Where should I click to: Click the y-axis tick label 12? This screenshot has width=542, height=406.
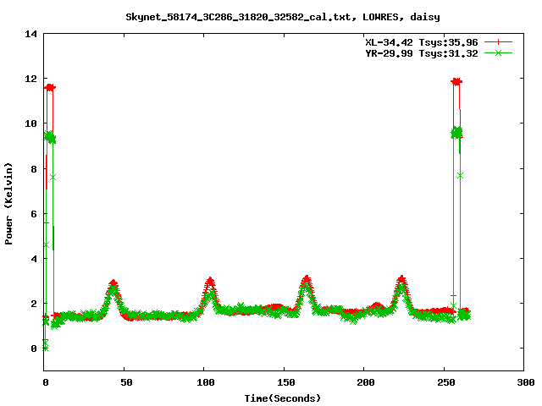[30, 79]
